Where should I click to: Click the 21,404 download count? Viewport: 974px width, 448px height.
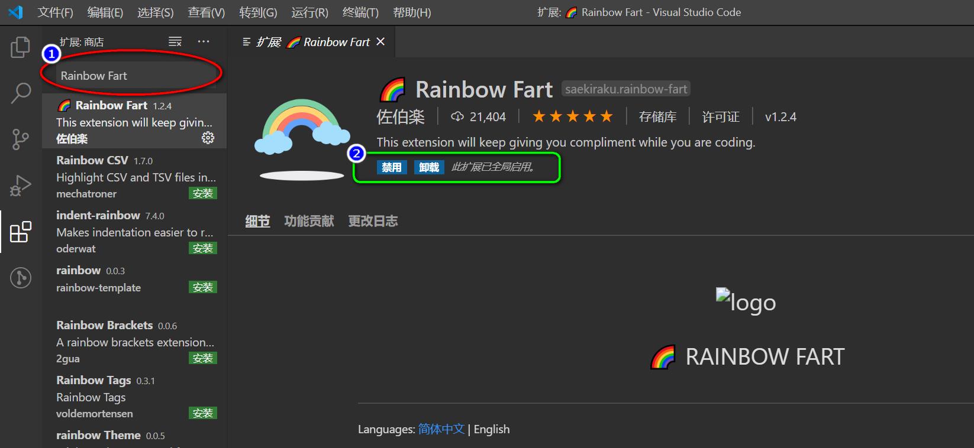(x=479, y=117)
